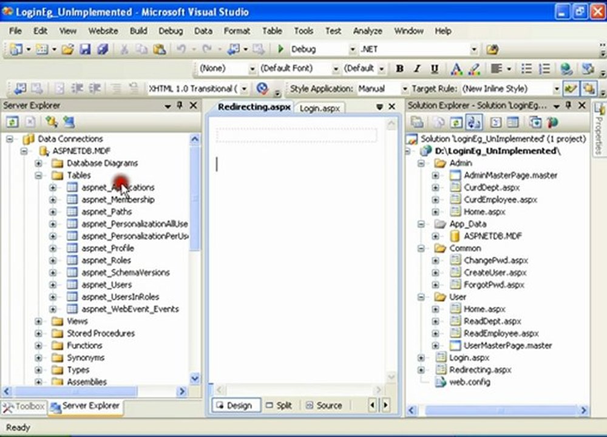The image size is (607, 437).
Task: Pin the Solution Explorer panel
Action: click(x=568, y=105)
